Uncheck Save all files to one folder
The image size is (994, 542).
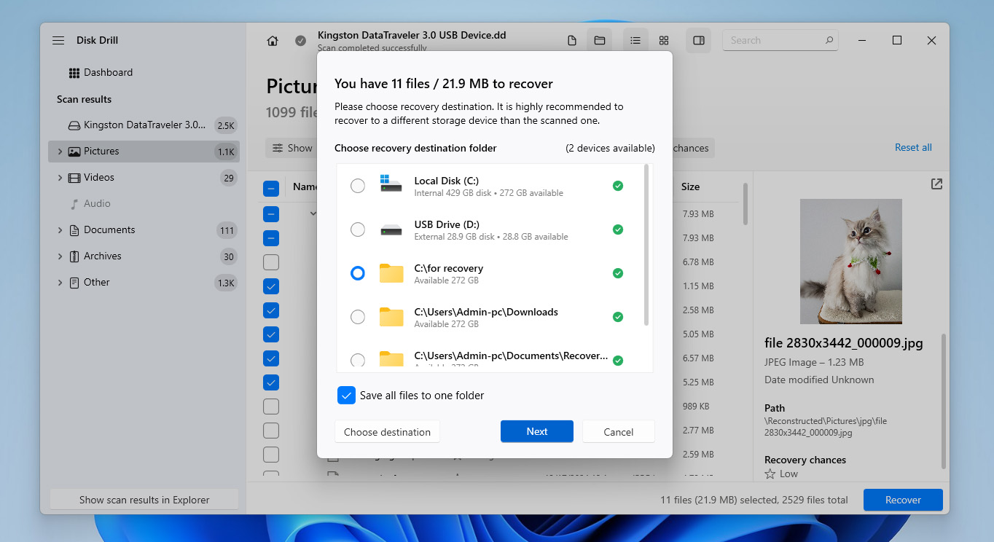pos(346,396)
